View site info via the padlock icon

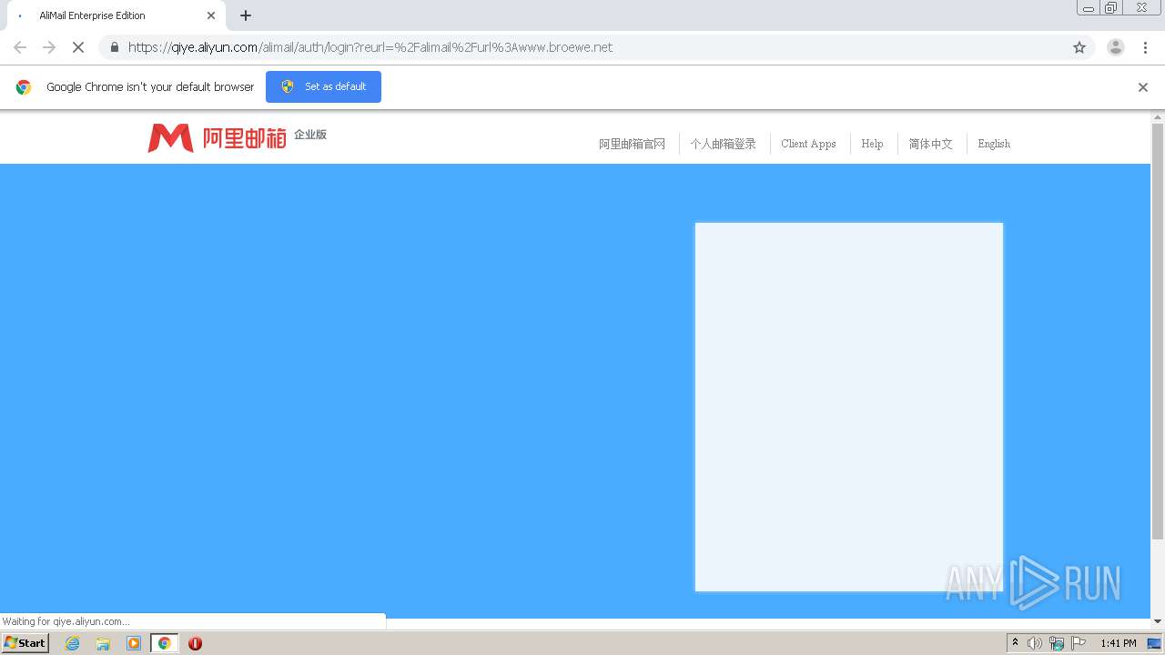pos(114,47)
